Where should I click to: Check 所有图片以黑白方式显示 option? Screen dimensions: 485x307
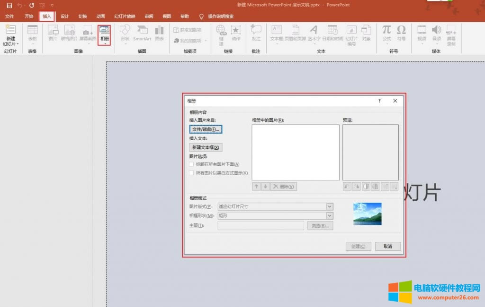[x=191, y=172]
